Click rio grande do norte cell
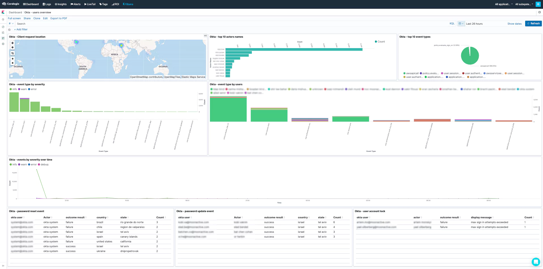 132,222
